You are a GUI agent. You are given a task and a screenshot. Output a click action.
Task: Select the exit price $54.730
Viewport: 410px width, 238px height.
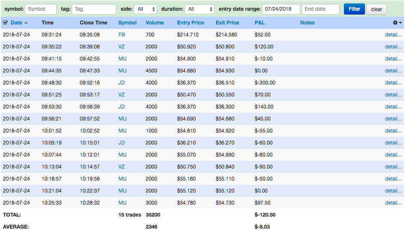[225, 203]
